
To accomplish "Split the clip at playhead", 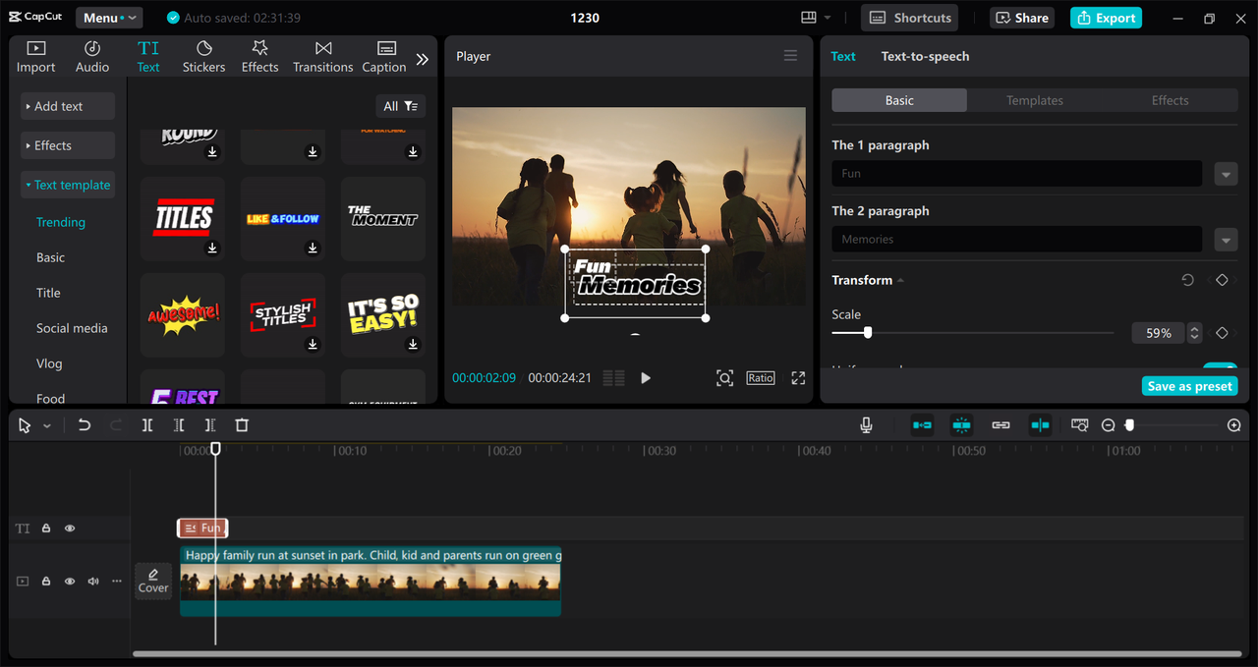I will [147, 425].
